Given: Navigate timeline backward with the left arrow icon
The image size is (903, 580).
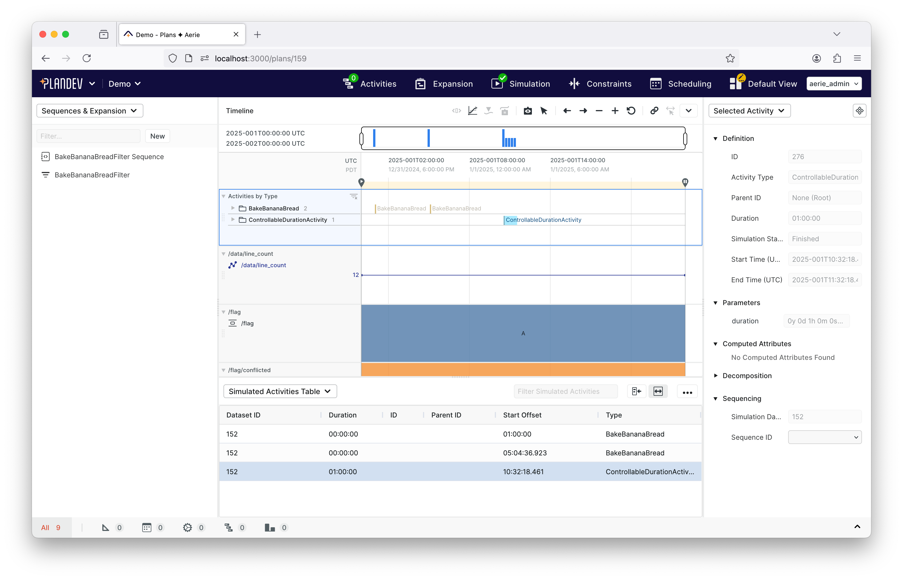Looking at the screenshot, I should [x=567, y=111].
